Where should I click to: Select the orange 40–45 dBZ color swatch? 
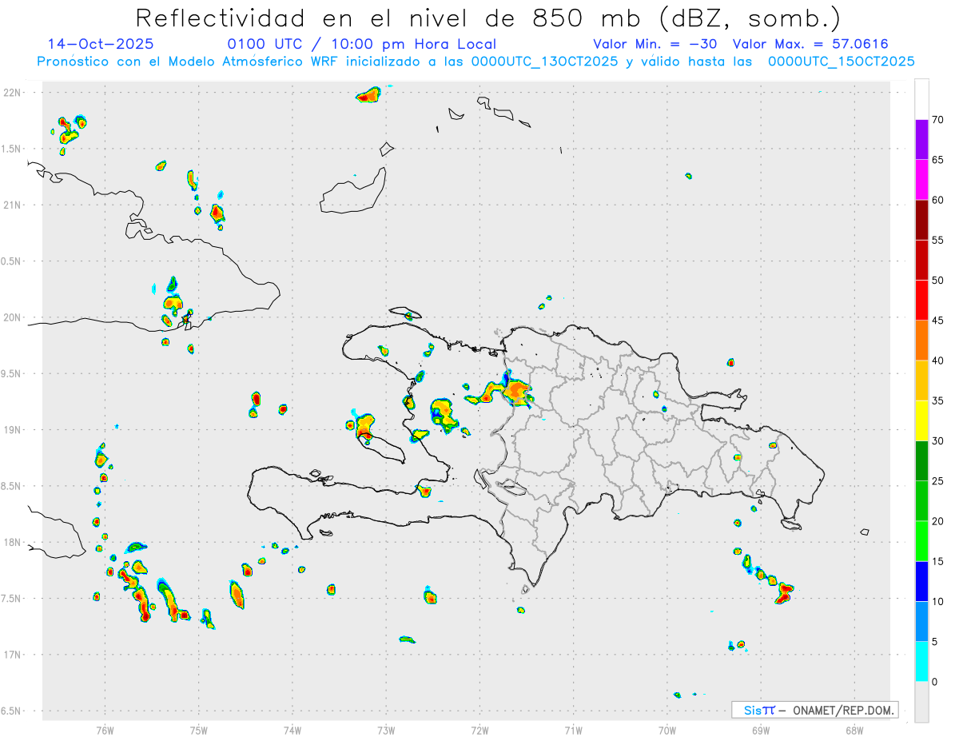point(921,341)
